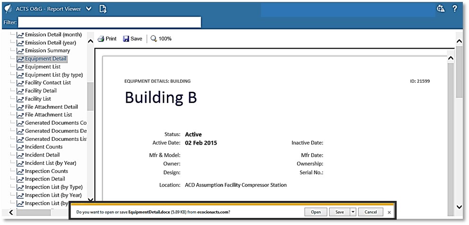The height and width of the screenshot is (225, 469).
Task: Click the help question mark icon
Action: pos(455,9)
